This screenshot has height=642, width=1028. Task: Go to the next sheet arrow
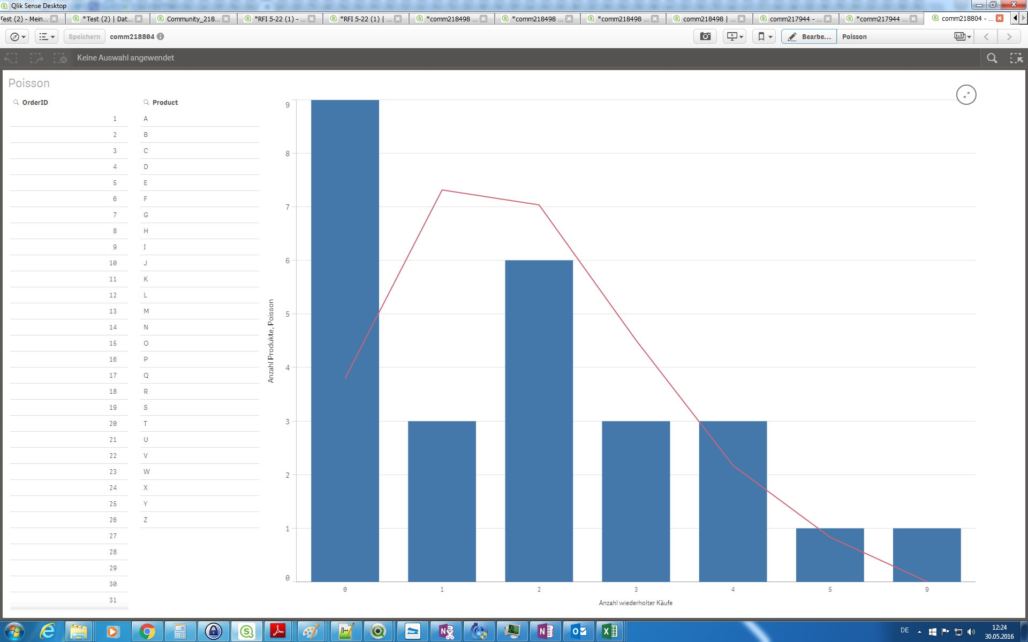(1009, 36)
